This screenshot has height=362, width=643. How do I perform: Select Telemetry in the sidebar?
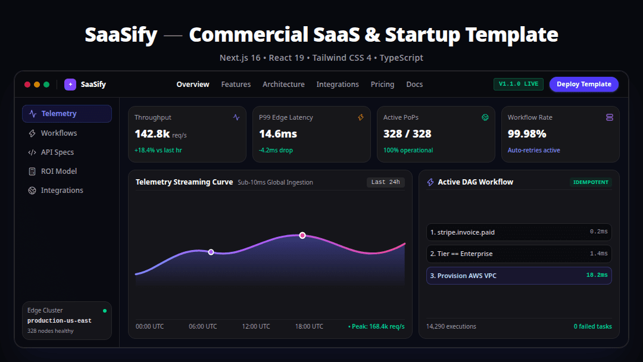tap(67, 114)
